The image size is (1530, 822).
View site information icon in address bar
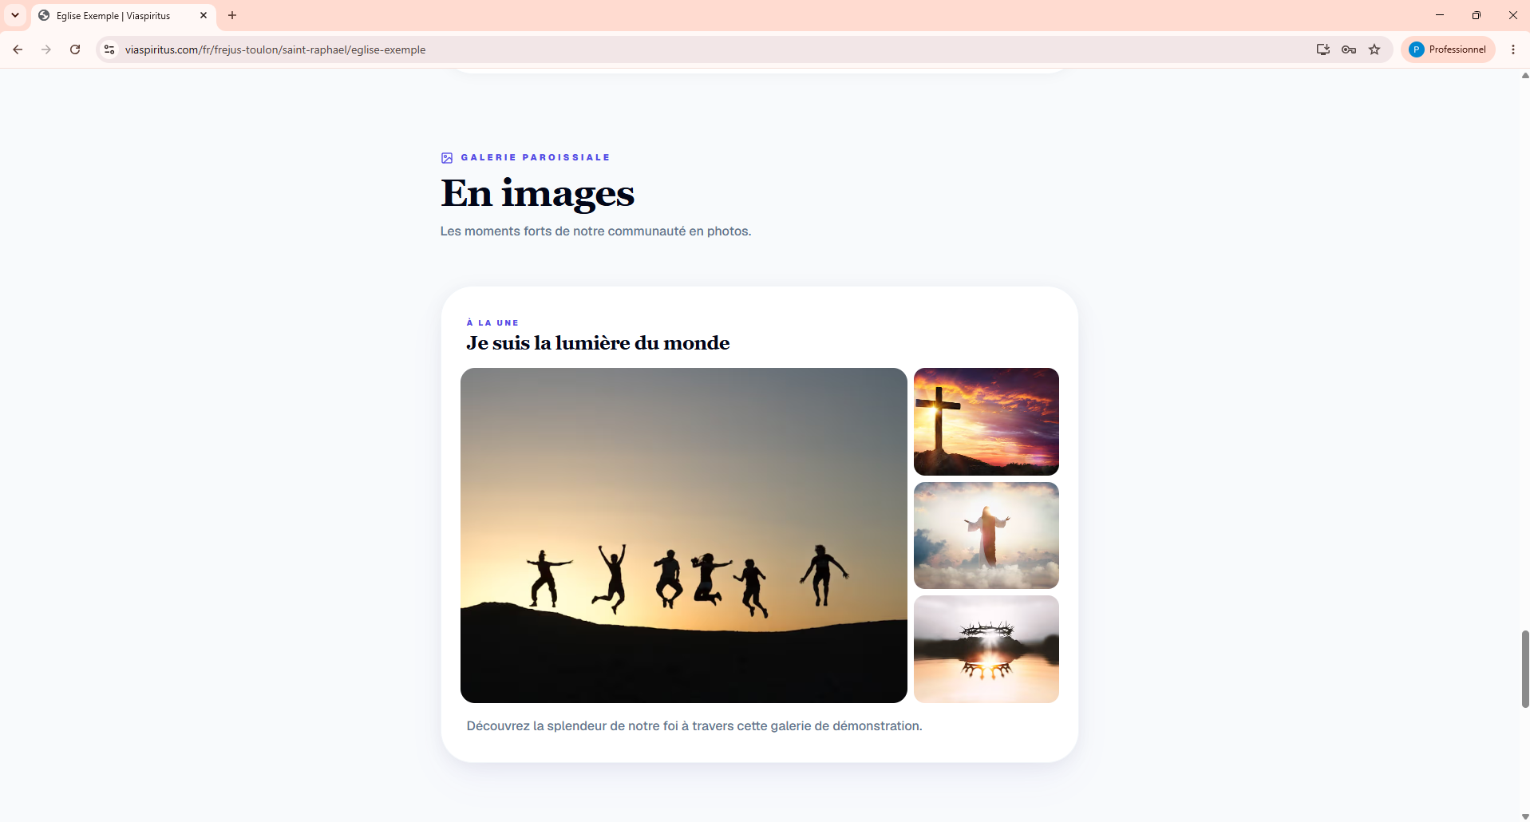click(x=109, y=49)
